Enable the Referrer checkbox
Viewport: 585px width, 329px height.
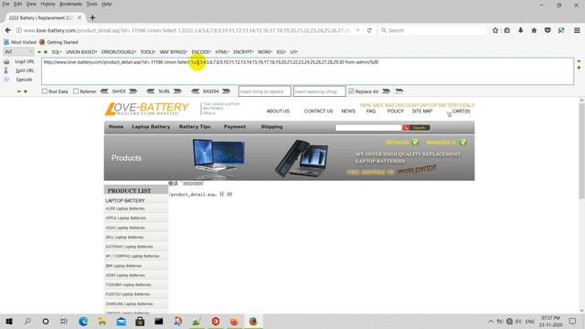pos(76,91)
